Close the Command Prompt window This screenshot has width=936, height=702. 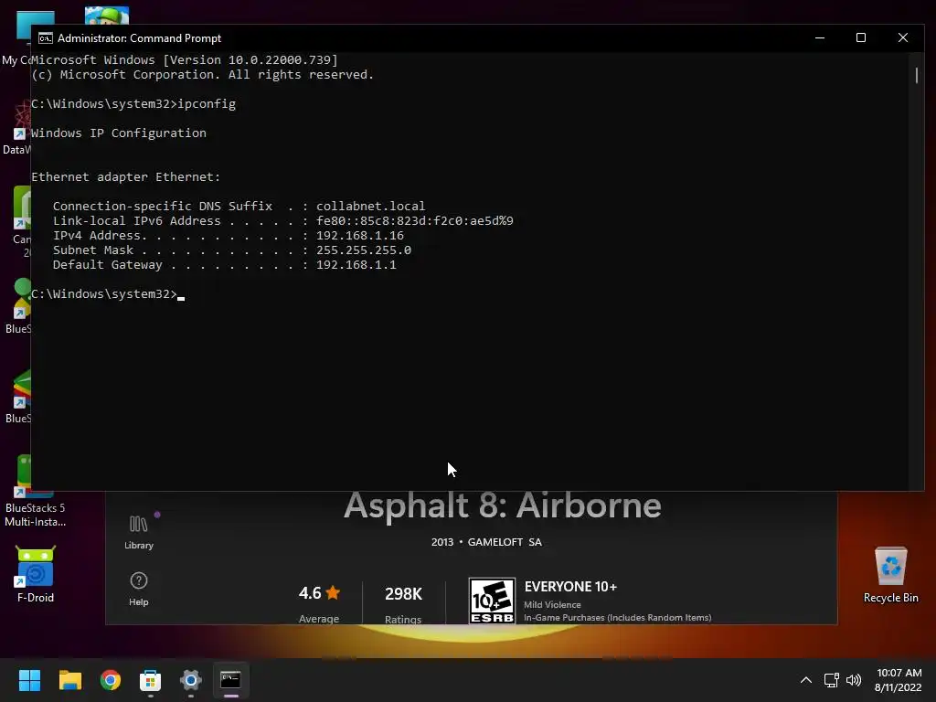point(902,37)
